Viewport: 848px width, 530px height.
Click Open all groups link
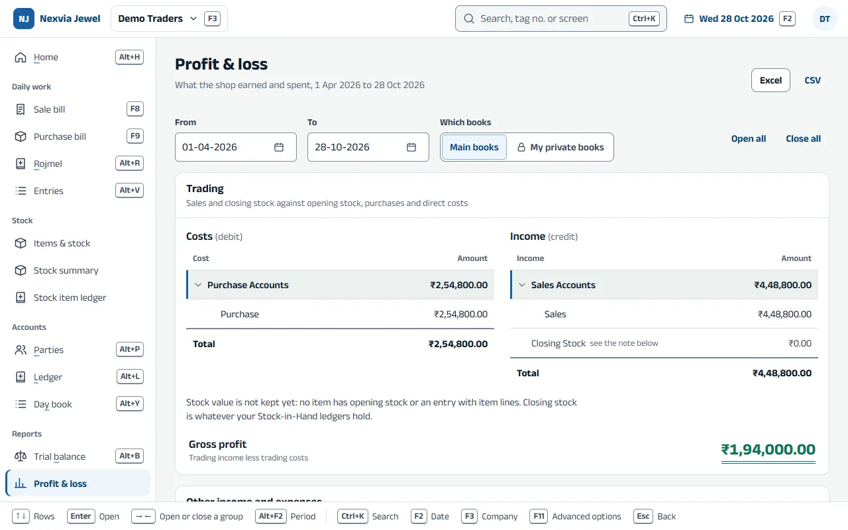coord(749,138)
